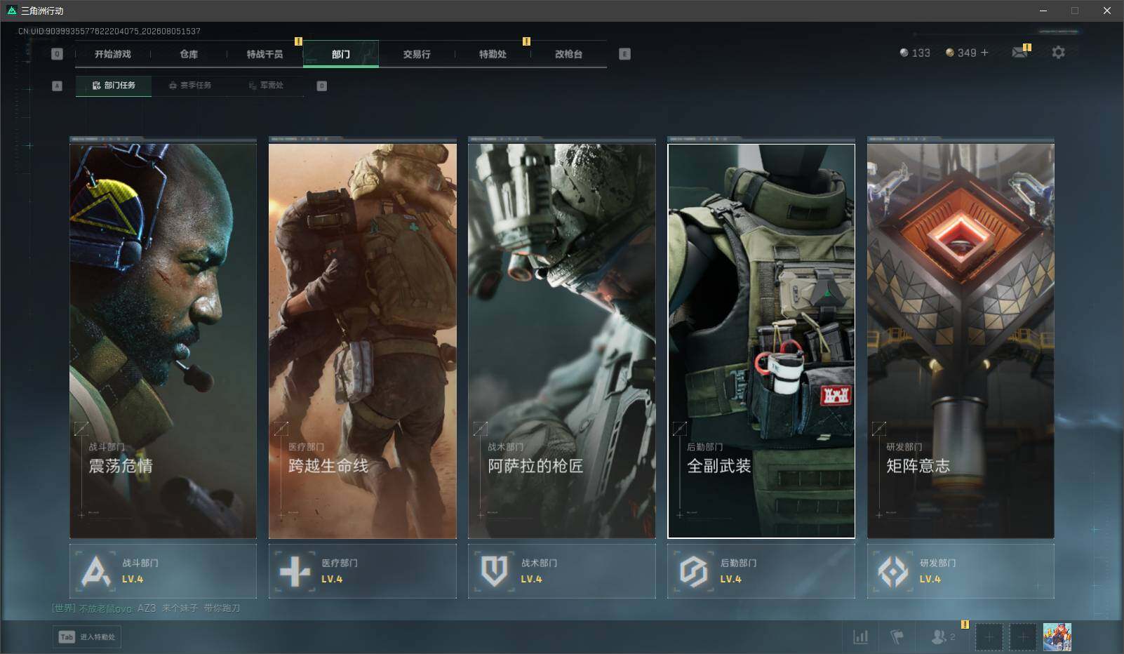Open the player avatar in bottom bar
The width and height of the screenshot is (1124, 654).
[1057, 637]
